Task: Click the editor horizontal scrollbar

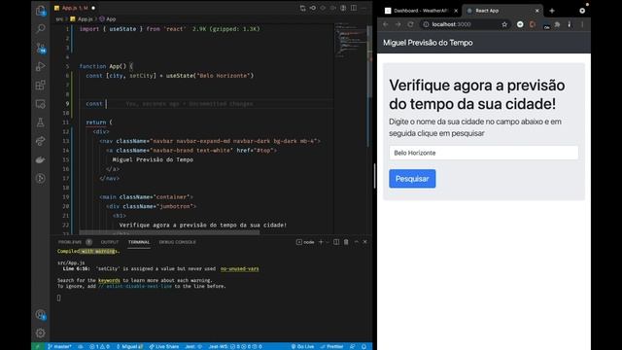Action: [169, 232]
